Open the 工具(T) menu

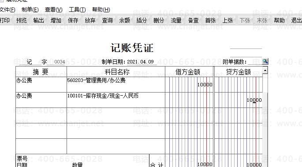tap(77, 10)
